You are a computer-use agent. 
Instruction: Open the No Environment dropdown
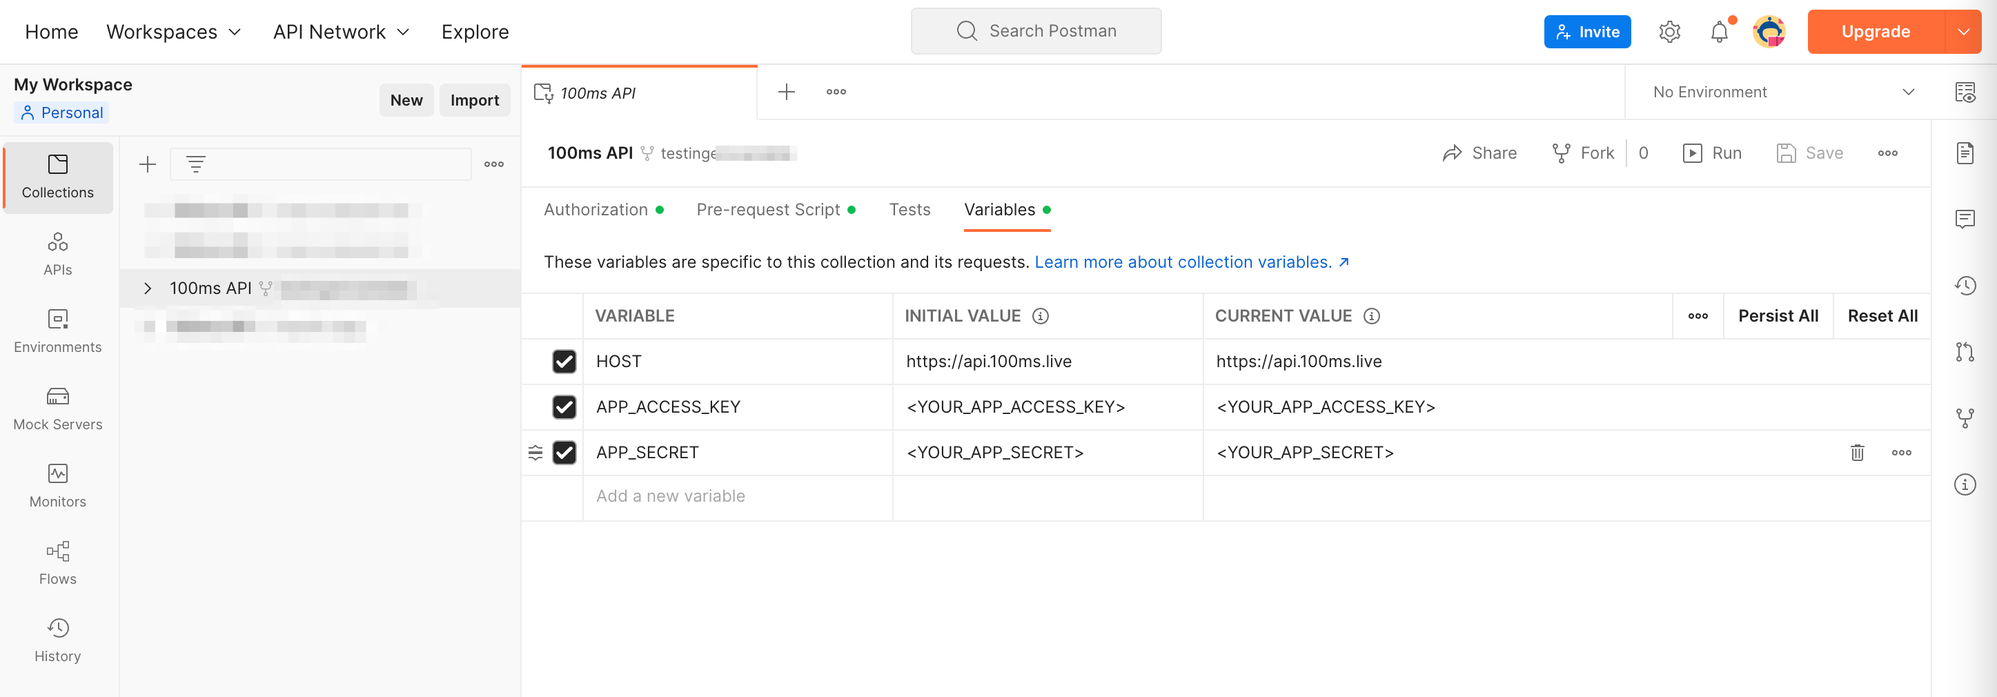1782,92
